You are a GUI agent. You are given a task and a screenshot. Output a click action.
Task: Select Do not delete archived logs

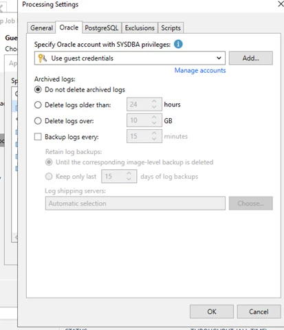click(38, 89)
